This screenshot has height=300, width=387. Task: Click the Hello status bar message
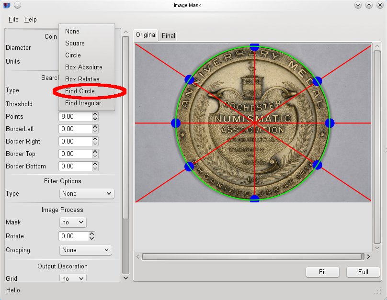pyautogui.click(x=13, y=290)
